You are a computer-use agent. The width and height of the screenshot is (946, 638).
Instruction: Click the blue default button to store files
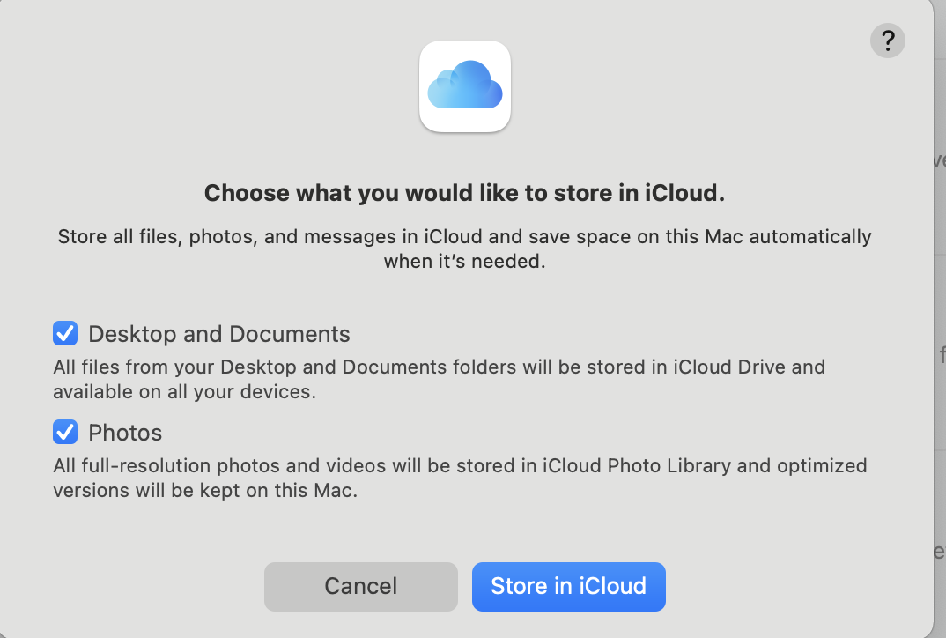[568, 587]
